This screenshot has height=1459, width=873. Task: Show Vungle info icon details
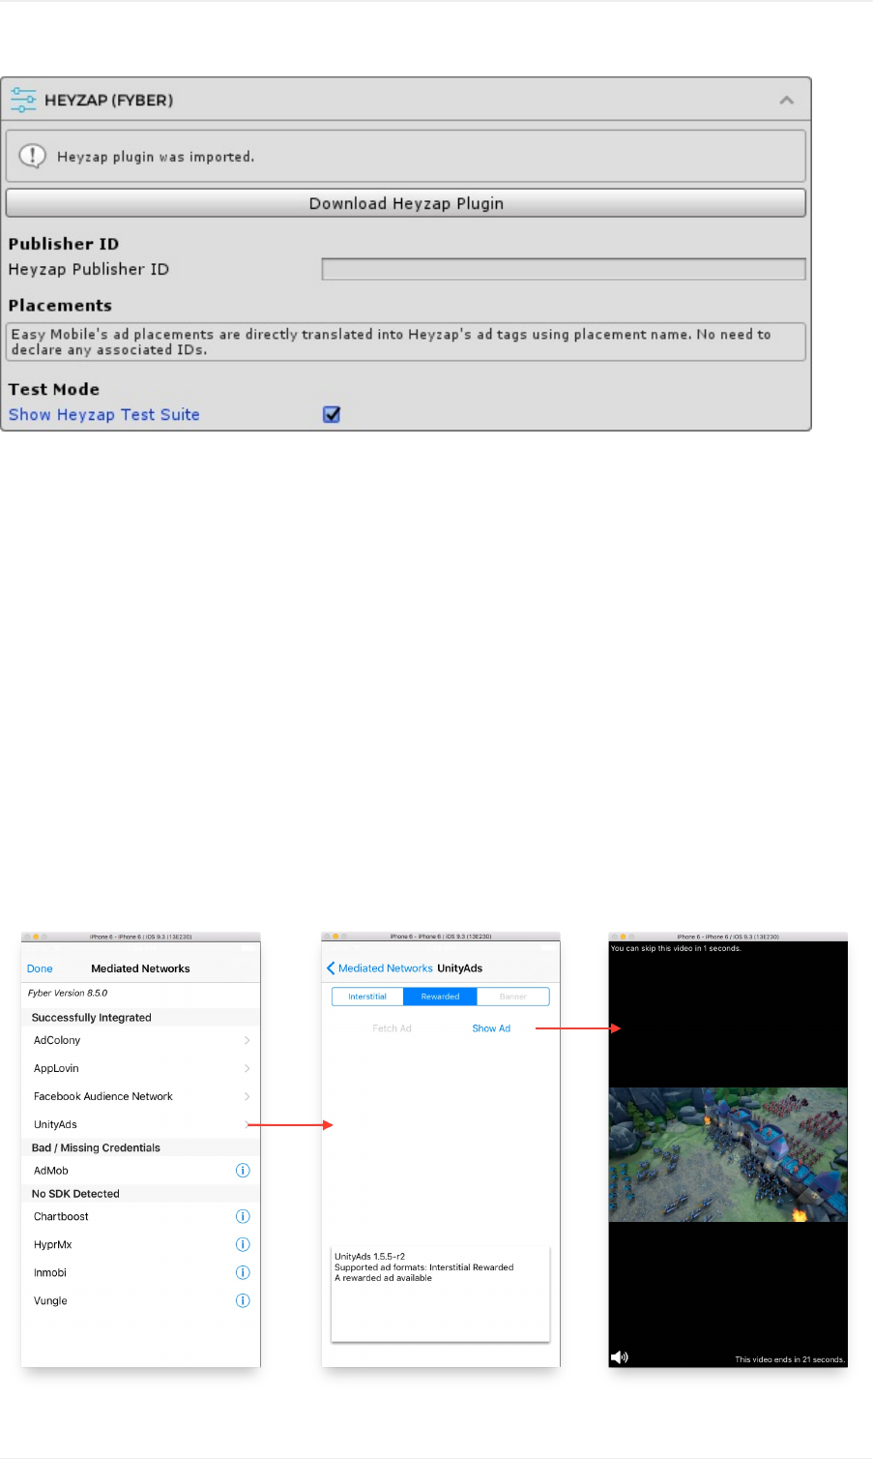pos(243,1300)
